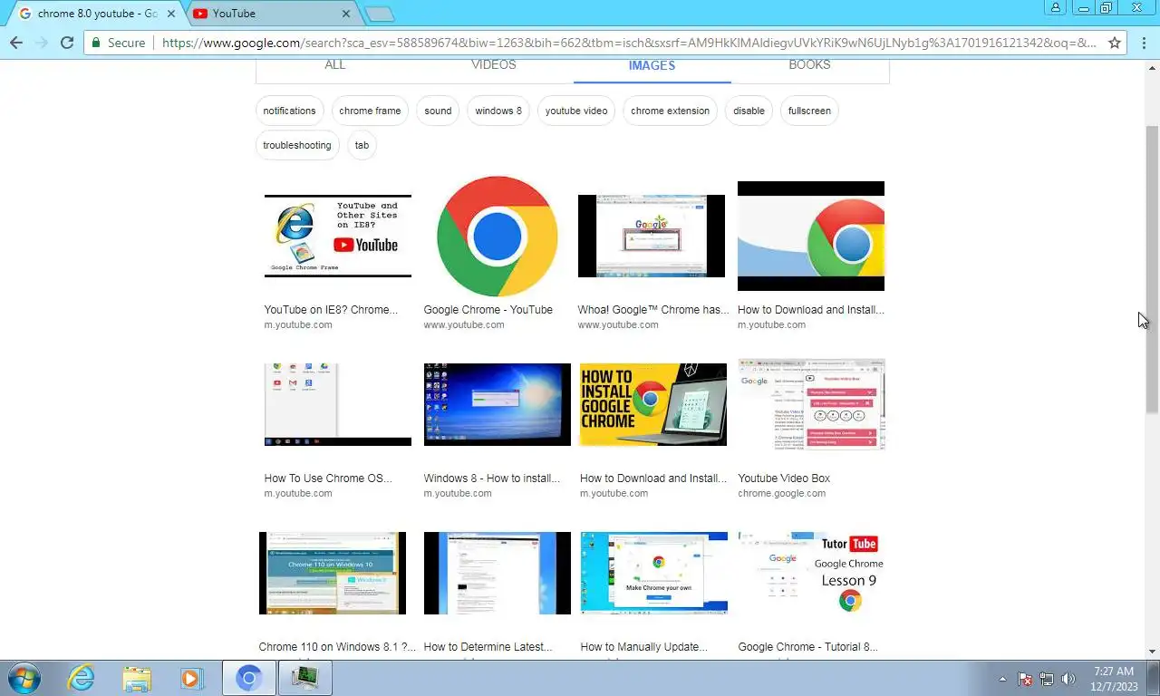This screenshot has height=696, width=1160.
Task: Open the Windows Start menu orb
Action: 24,678
